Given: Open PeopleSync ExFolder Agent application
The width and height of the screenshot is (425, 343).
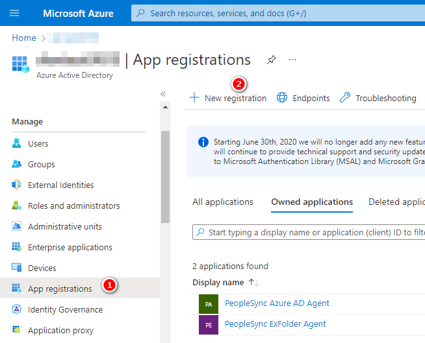Looking at the screenshot, I should [x=276, y=324].
